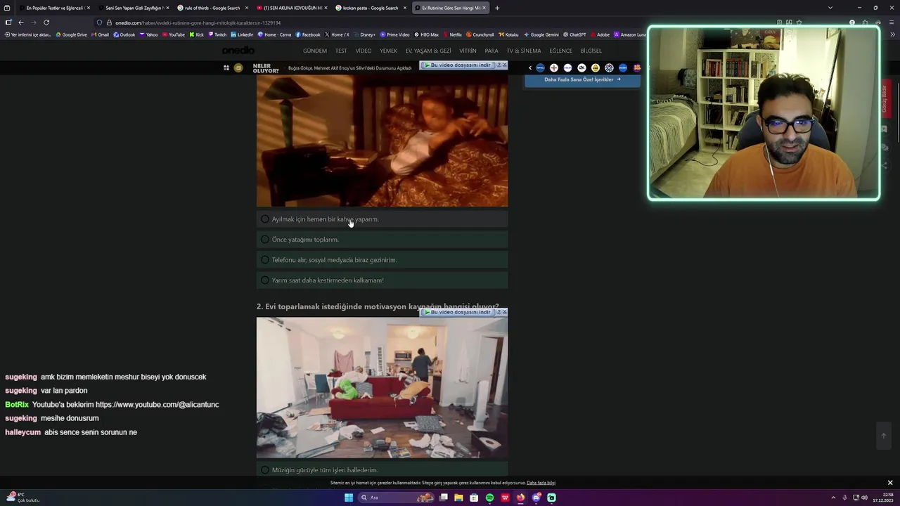Open the BİLGİSEL menu item
The height and width of the screenshot is (506, 900).
click(591, 51)
